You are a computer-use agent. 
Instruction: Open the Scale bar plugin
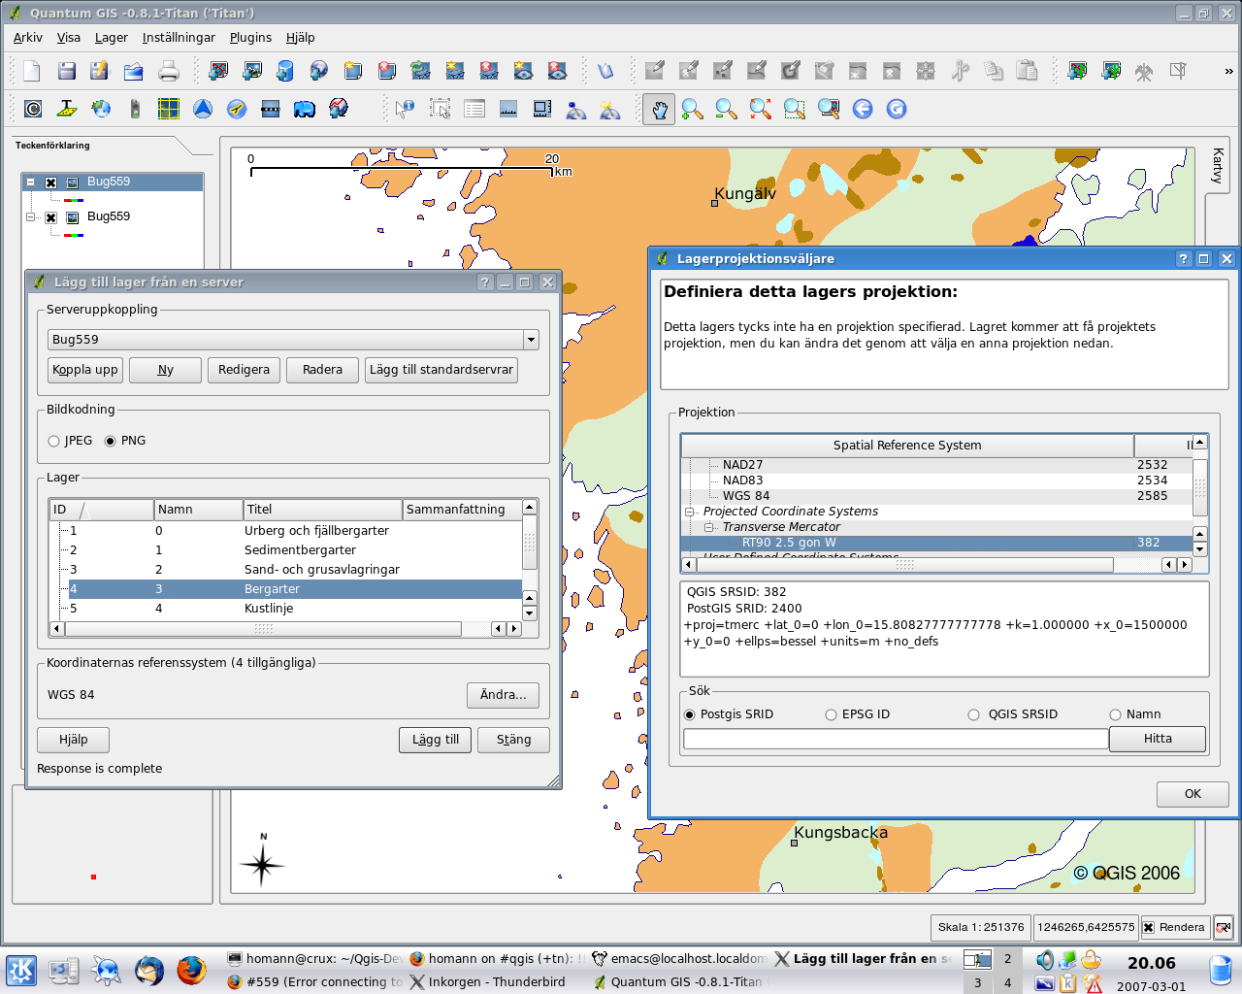(271, 109)
